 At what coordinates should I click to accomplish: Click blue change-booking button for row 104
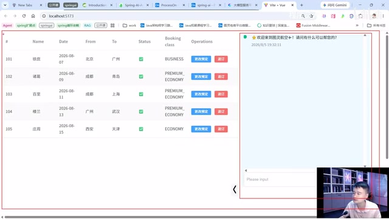201,111
